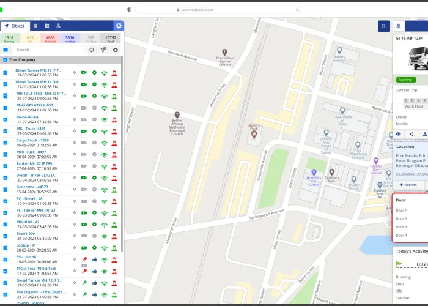This screenshot has width=428, height=306.
Task: Expand the select-all blue square beside Search
Action: pos(6,50)
